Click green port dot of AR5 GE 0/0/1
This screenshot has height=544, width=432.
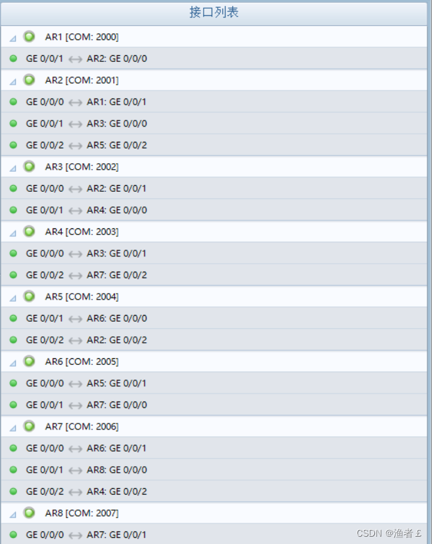coord(13,318)
